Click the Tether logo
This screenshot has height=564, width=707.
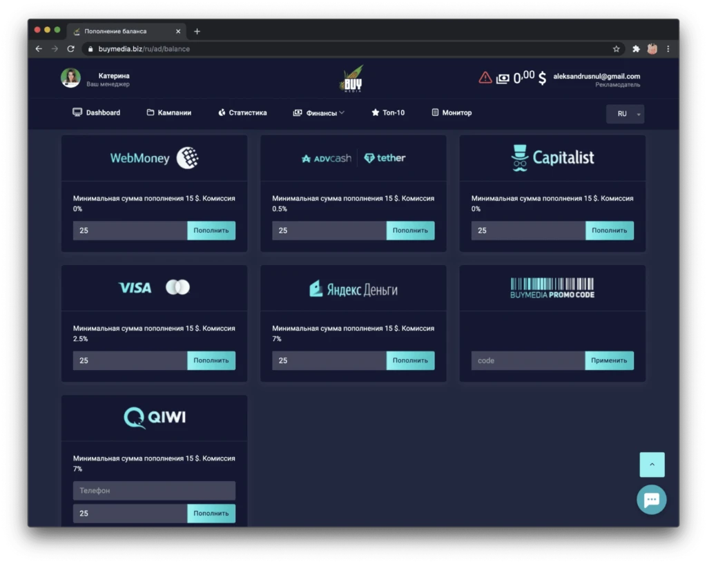tap(385, 158)
